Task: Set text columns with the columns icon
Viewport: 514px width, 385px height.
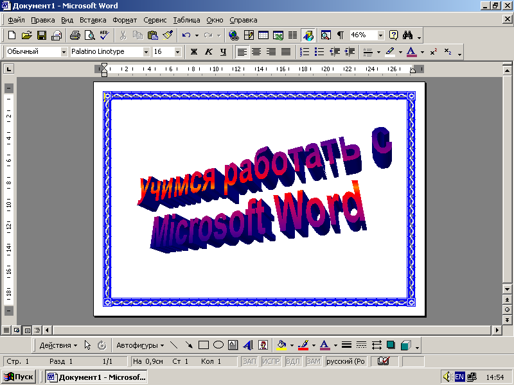Action: [x=293, y=35]
